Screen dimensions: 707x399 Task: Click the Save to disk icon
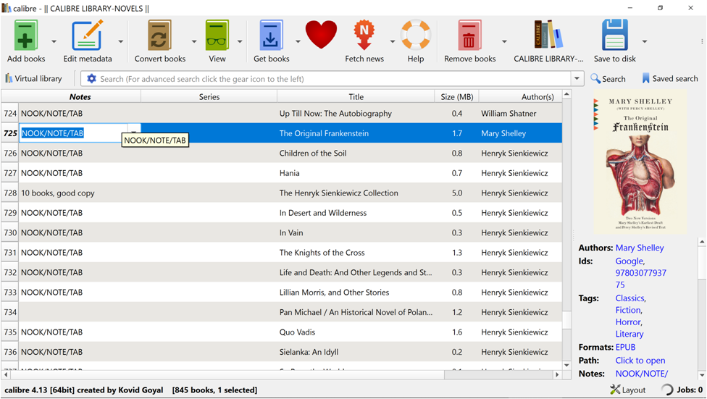tap(614, 35)
